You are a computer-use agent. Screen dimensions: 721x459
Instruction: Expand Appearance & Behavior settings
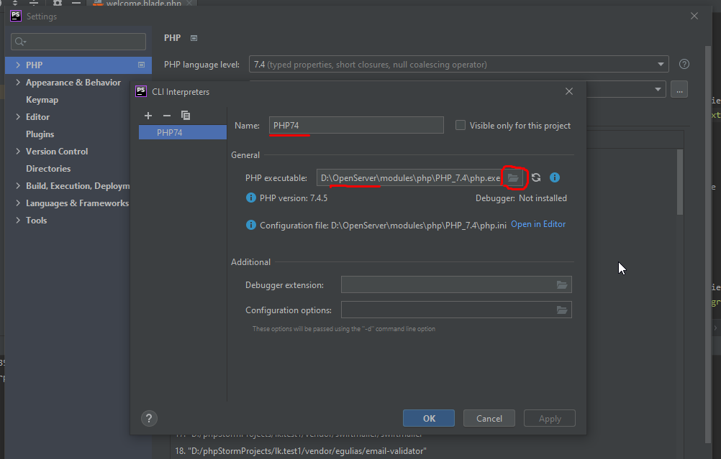click(x=18, y=82)
